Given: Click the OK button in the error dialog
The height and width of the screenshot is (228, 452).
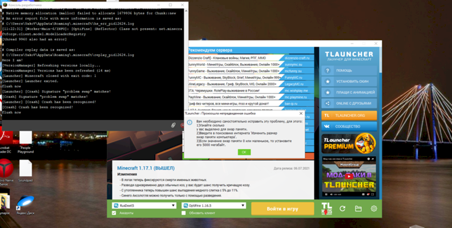Looking at the screenshot, I should coord(244,152).
